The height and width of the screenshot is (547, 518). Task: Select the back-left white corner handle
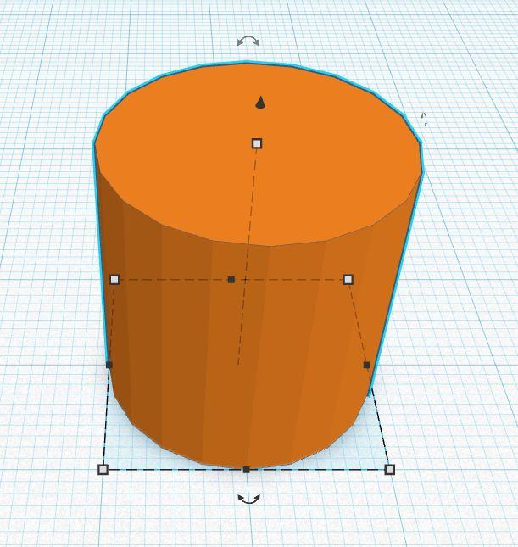[114, 279]
